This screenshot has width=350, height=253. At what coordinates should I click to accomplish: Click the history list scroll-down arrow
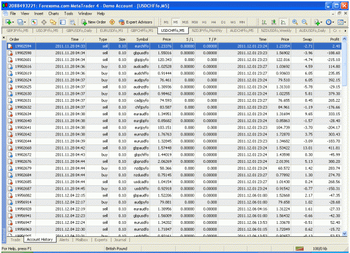344,233
